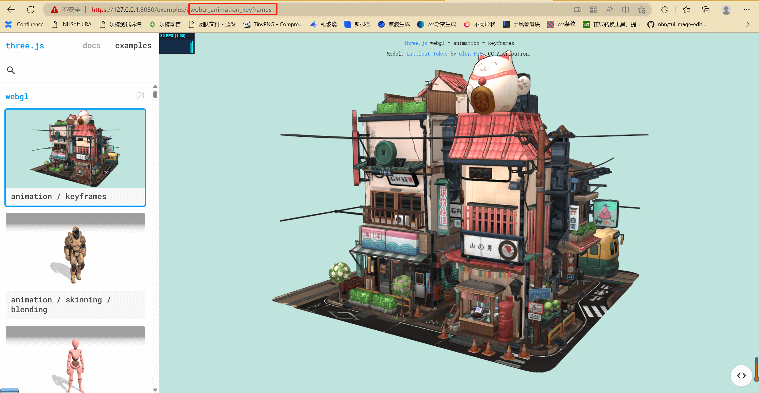
Task: Open the favorites list star icon
Action: pos(686,10)
